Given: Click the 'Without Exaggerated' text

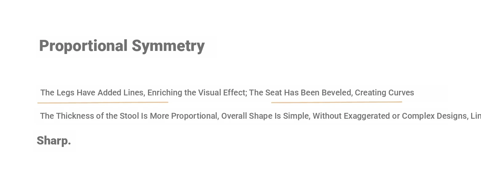Looking at the screenshot, I should (350, 116).
